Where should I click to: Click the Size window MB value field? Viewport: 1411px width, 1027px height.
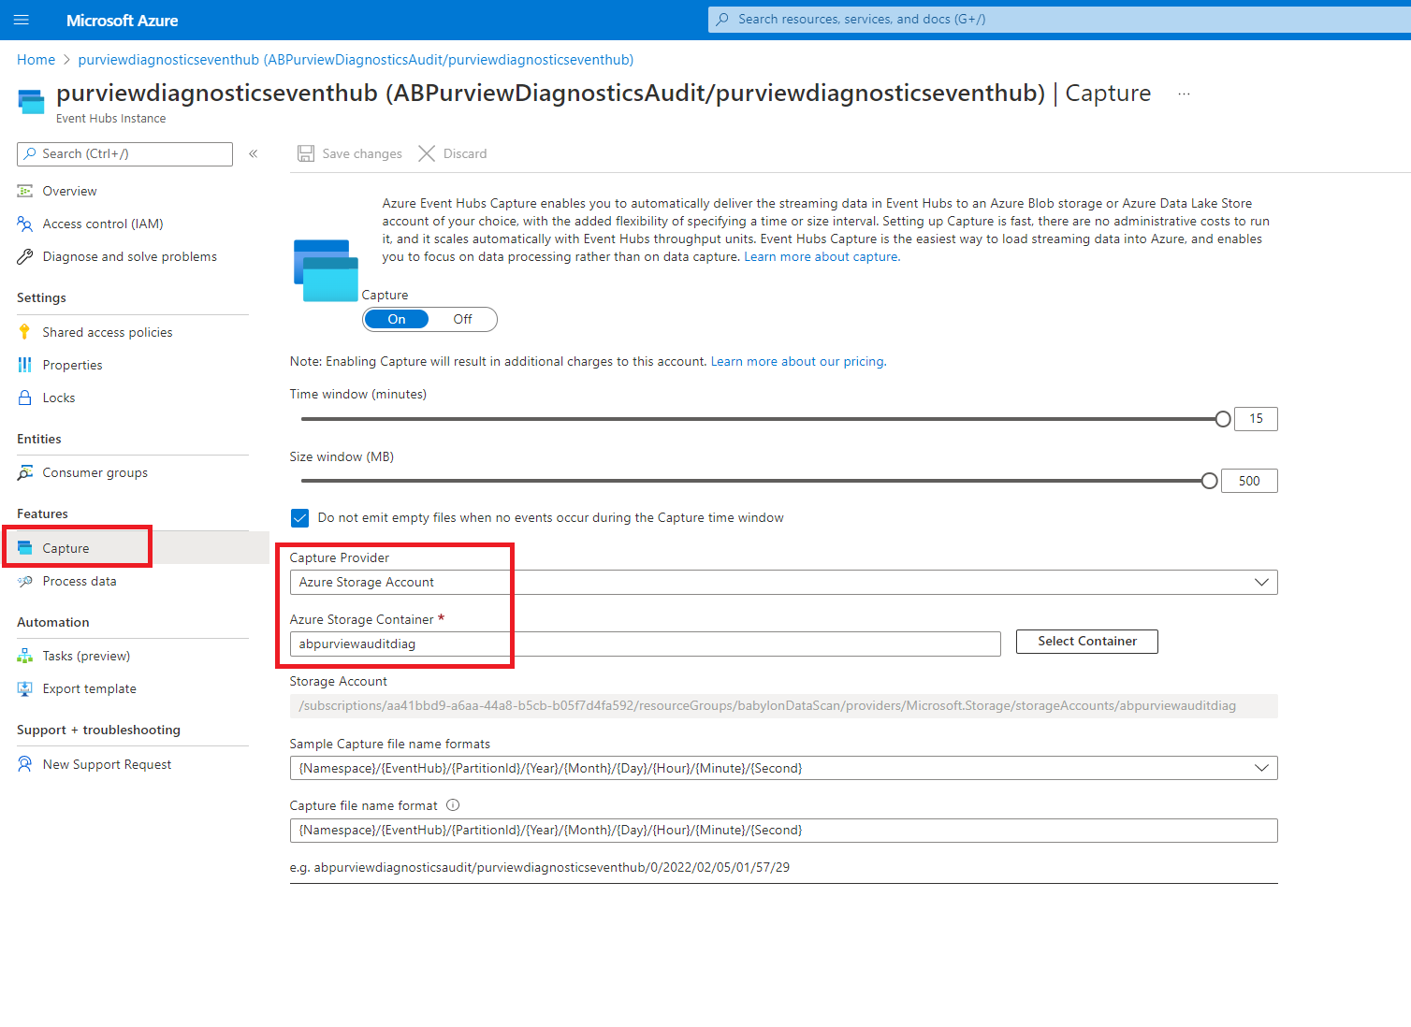point(1249,481)
